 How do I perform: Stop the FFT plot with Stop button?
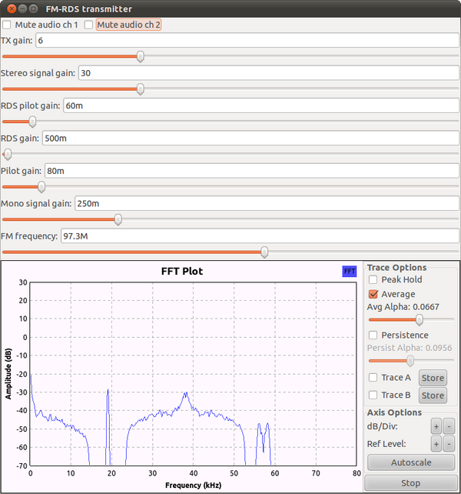click(410, 483)
